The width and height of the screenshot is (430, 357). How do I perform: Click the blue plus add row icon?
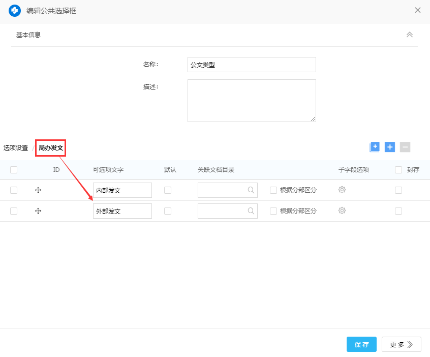(390, 147)
